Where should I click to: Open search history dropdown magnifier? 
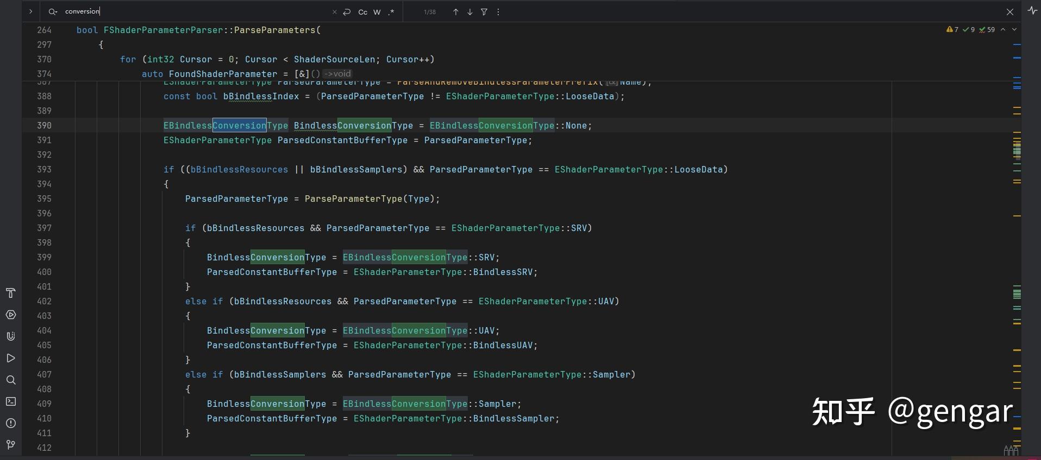(53, 11)
